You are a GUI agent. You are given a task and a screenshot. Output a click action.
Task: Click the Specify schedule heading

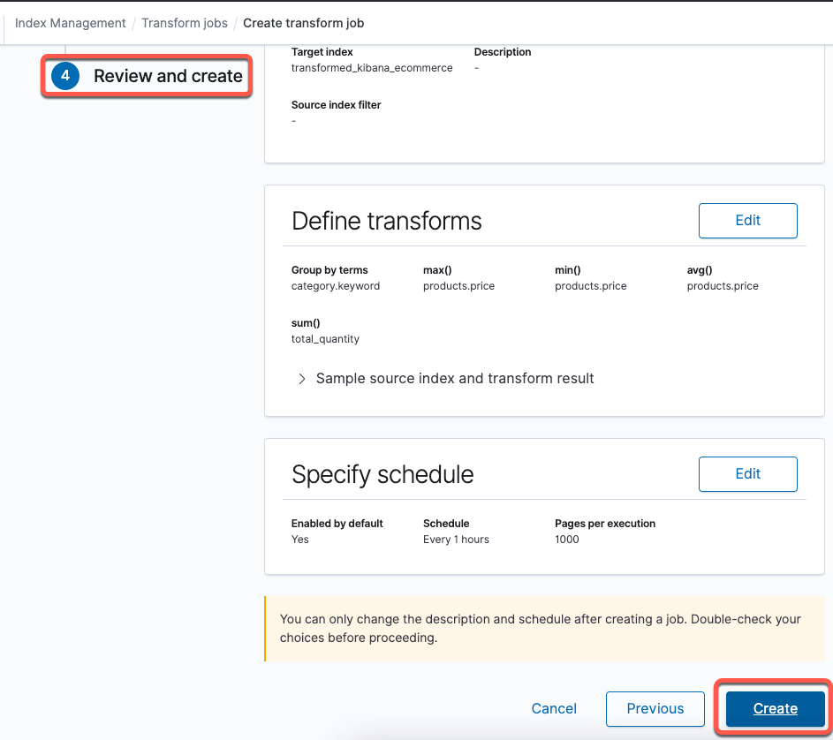pos(382,474)
